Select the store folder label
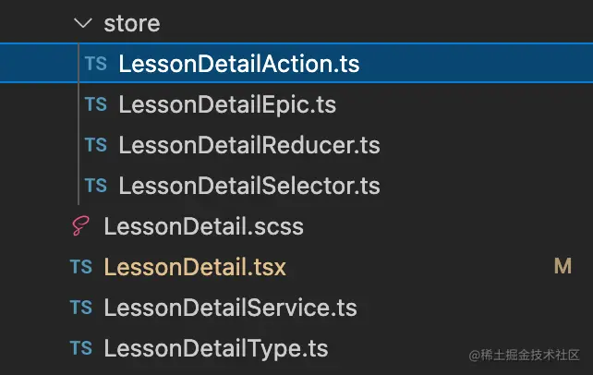 point(132,22)
